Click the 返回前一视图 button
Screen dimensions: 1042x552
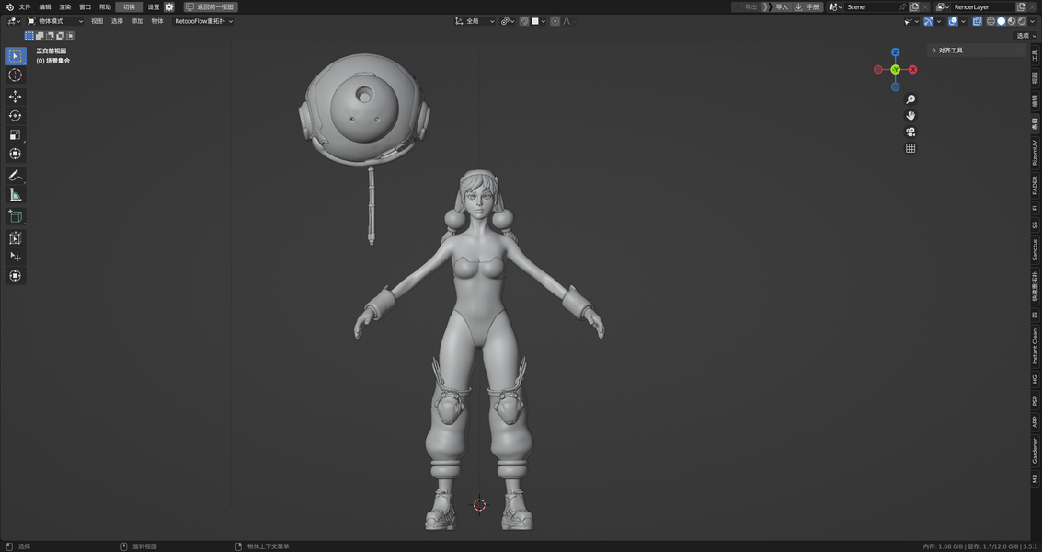pyautogui.click(x=211, y=6)
